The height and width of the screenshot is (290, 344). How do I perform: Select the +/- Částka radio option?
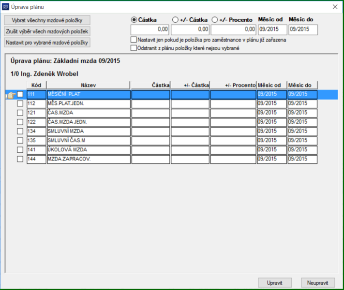tap(175, 20)
